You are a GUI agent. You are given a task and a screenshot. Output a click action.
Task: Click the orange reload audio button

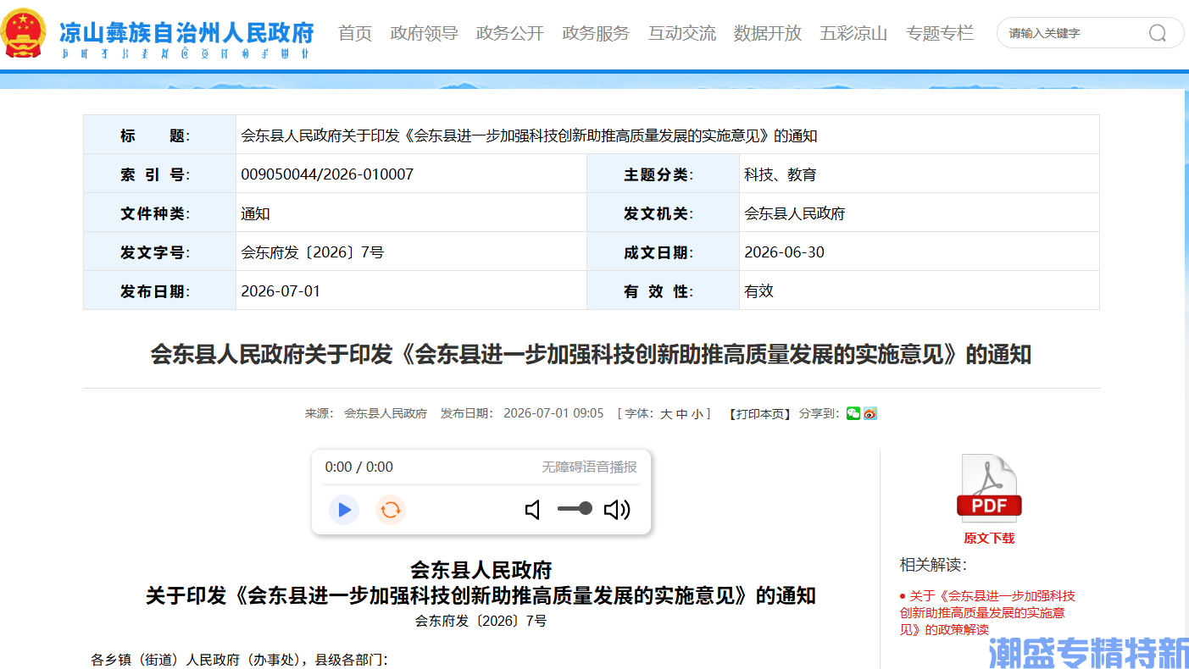pos(391,510)
